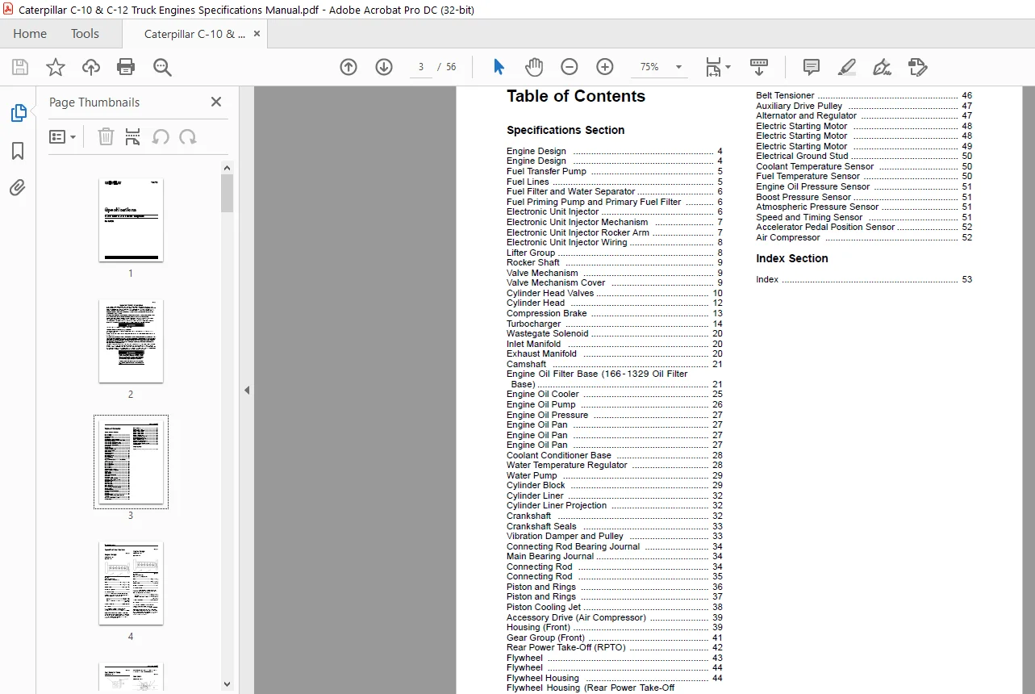Open the Attachments paperclip panel
This screenshot has height=694, width=1035.
(18, 188)
